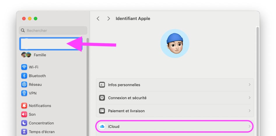Click the Famille avatars icon
276x136 pixels.
(26, 55)
